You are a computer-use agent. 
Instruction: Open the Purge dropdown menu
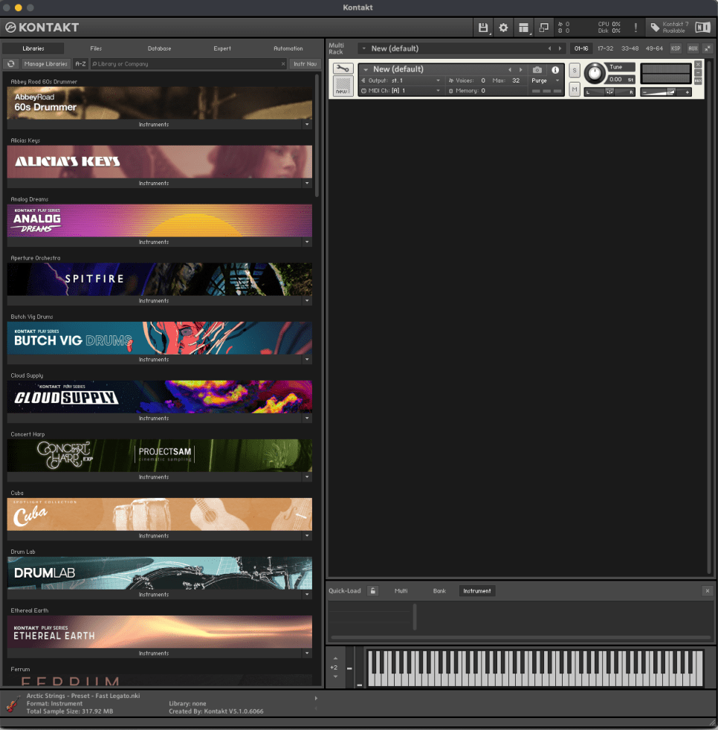coord(546,80)
